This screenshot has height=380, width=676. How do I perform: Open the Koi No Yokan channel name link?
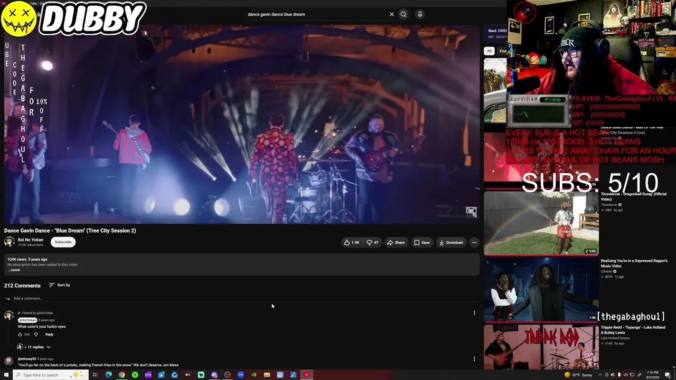[x=31, y=240]
